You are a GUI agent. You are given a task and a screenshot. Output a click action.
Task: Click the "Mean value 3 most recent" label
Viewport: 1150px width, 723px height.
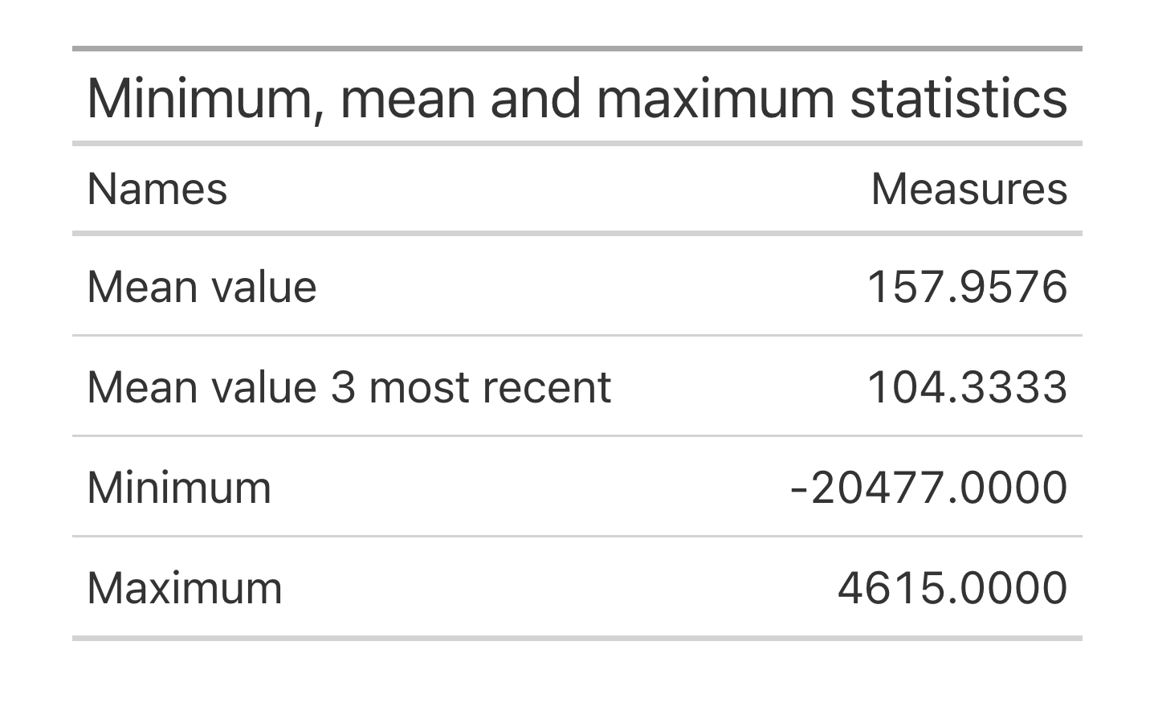349,387
